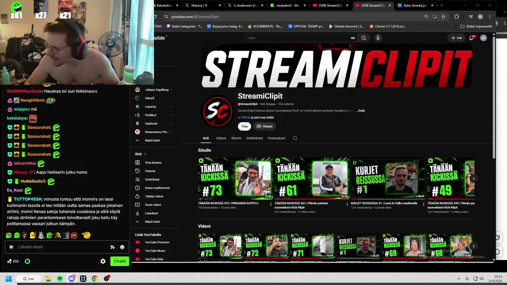Click the Tykätyt videot thumbs-up icon
The width and height of the screenshot is (507, 285).
(x=137, y=196)
